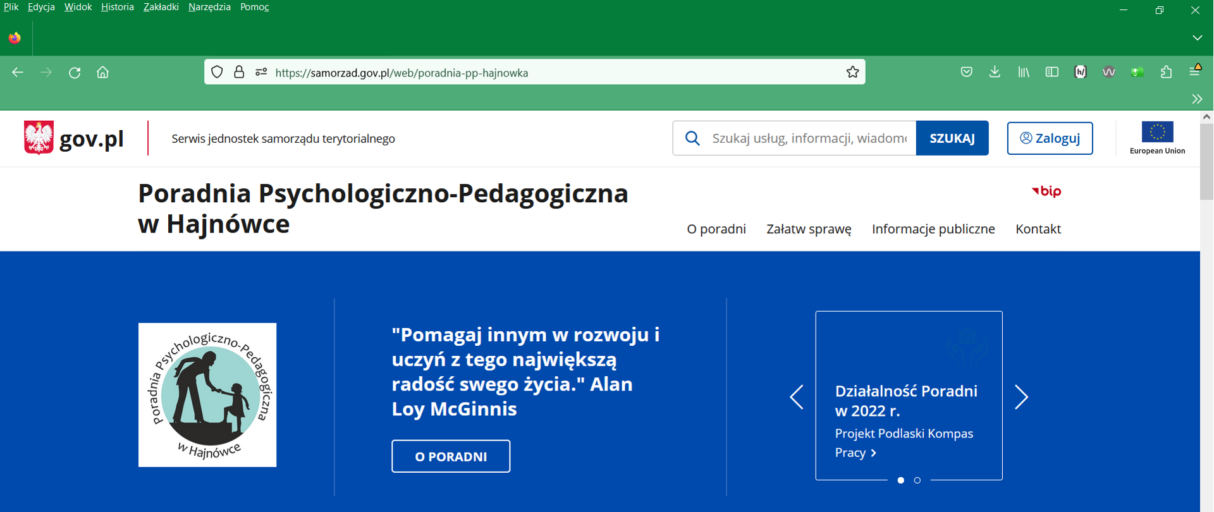Image resolution: width=1214 pixels, height=512 pixels.
Task: Open the Plik menu
Action: point(11,7)
